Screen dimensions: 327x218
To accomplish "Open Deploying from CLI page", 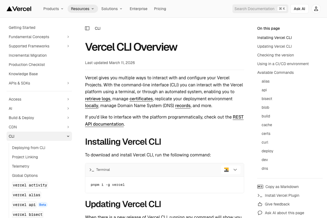I will [29, 148].
